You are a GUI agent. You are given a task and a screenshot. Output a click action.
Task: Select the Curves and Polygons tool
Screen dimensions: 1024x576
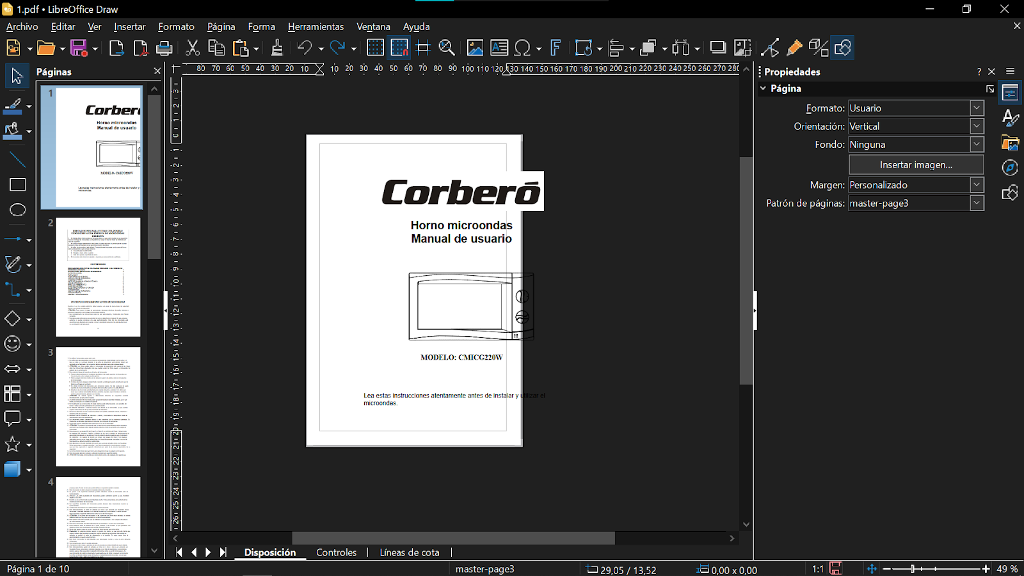coord(13,264)
